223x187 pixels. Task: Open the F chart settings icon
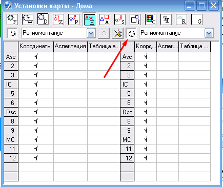pos(12,19)
